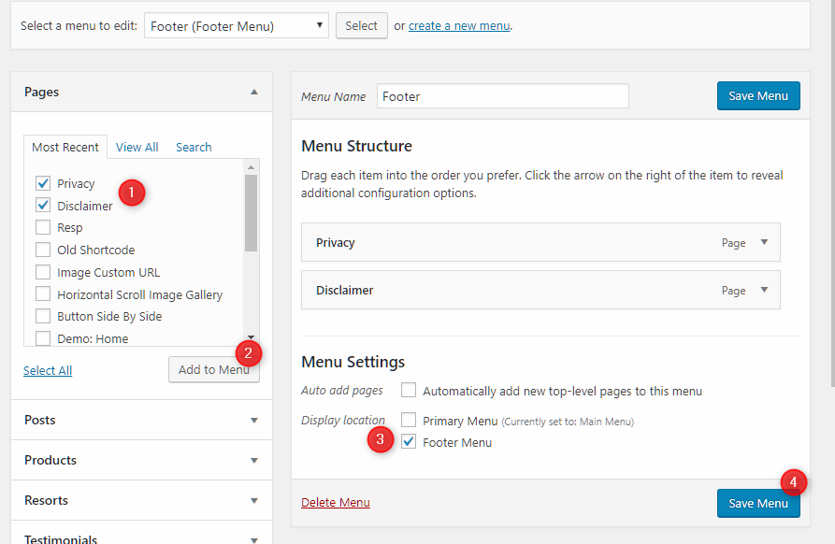Click scroll down arrow in pages list

[x=251, y=337]
